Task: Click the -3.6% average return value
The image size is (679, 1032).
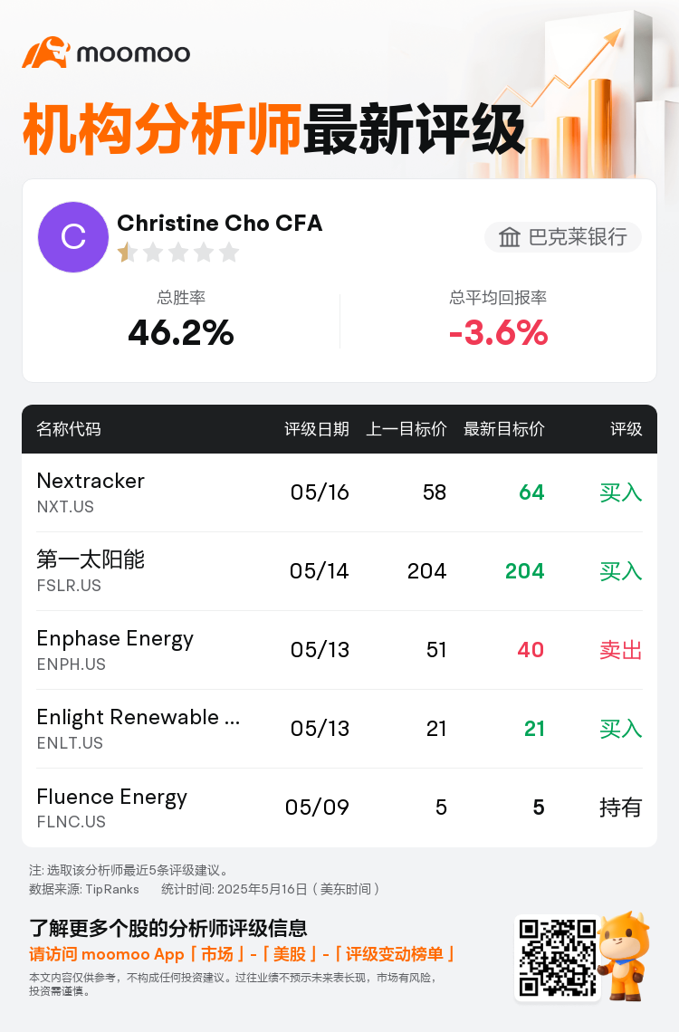Action: click(x=498, y=332)
